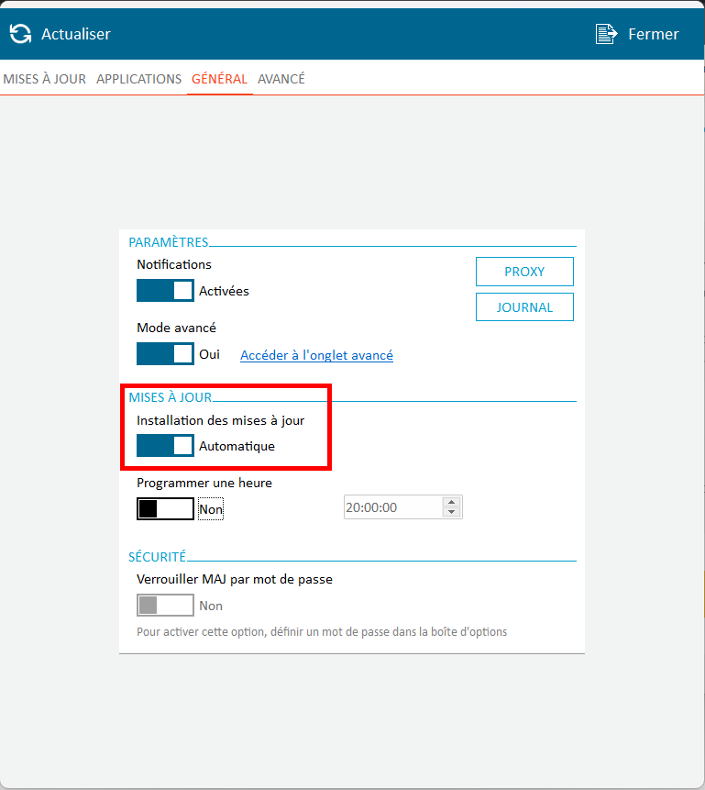The height and width of the screenshot is (790, 705).
Task: Follow the Accéder à l'onglet avancé link
Action: [x=316, y=355]
